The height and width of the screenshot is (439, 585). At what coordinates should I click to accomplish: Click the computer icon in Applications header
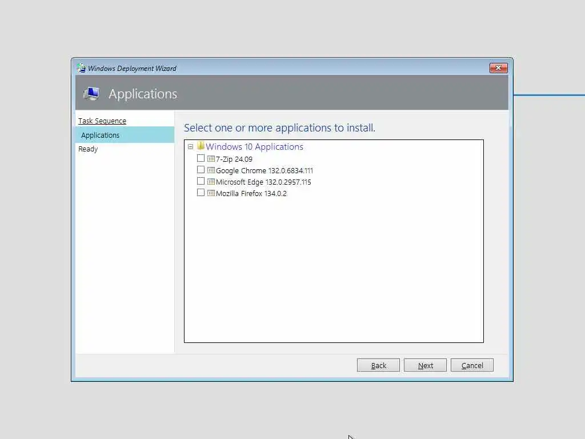pyautogui.click(x=91, y=93)
